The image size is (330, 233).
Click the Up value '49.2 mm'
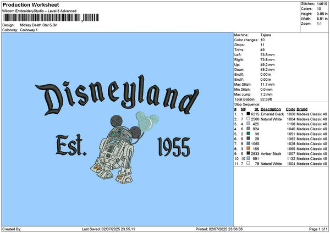(x=267, y=65)
